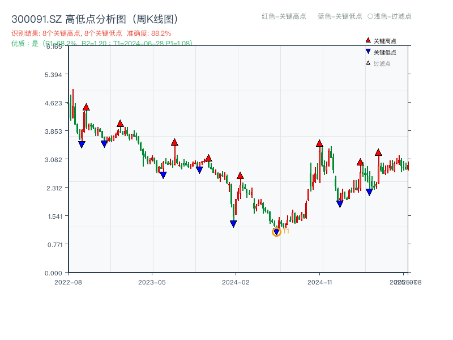Click the rightmost red key-high triangle marker
Viewport: 453px width, 340px height.
(x=379, y=152)
